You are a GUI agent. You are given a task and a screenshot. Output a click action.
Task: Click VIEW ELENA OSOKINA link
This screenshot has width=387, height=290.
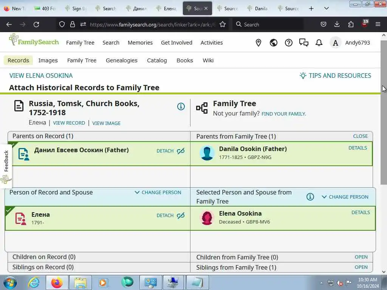click(x=41, y=76)
